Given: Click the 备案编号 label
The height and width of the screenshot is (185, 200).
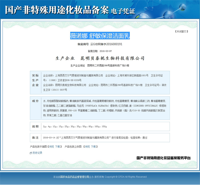Looking at the screenshot, I should click(x=83, y=44).
